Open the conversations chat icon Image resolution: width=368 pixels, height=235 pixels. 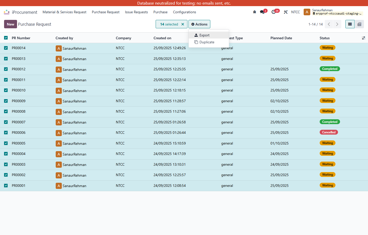[262, 12]
